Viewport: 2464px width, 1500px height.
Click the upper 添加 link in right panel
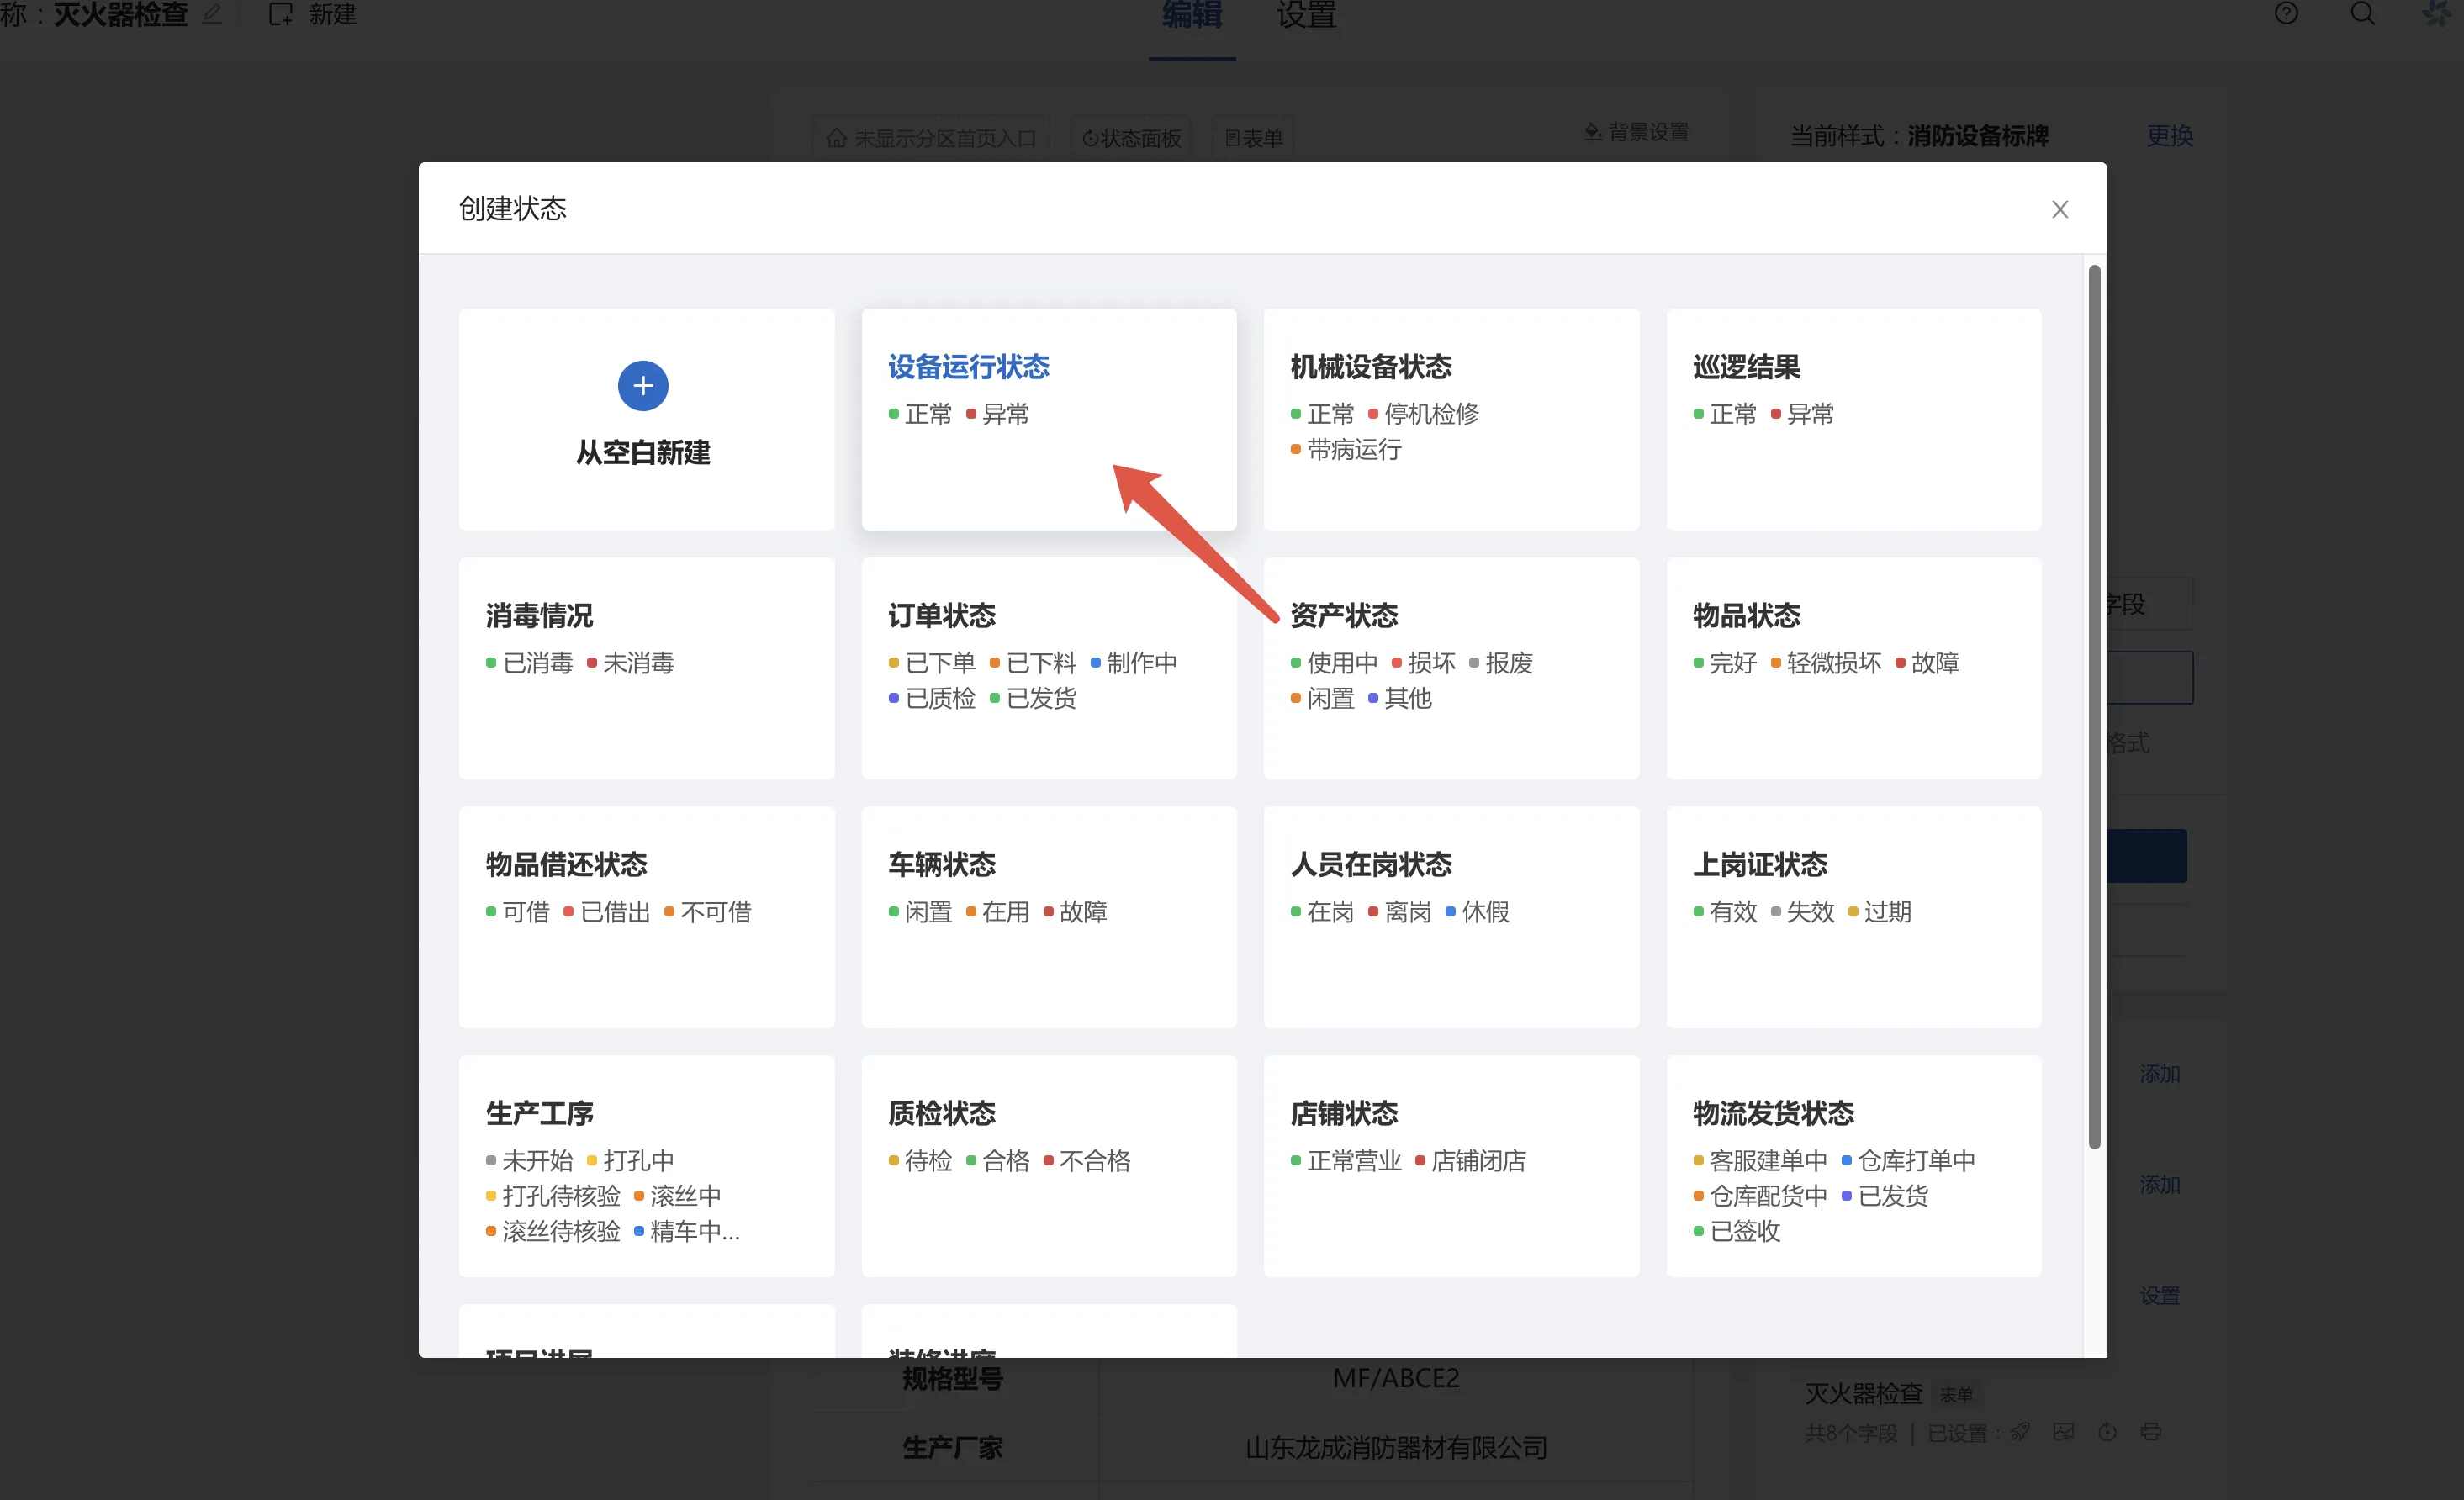coord(2159,1073)
